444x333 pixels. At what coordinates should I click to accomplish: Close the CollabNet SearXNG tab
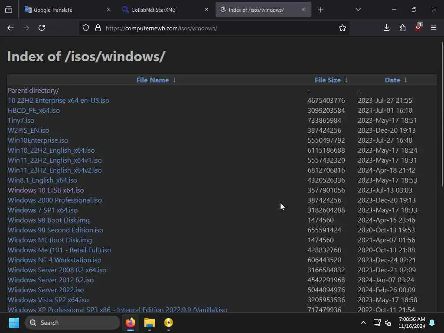click(206, 10)
